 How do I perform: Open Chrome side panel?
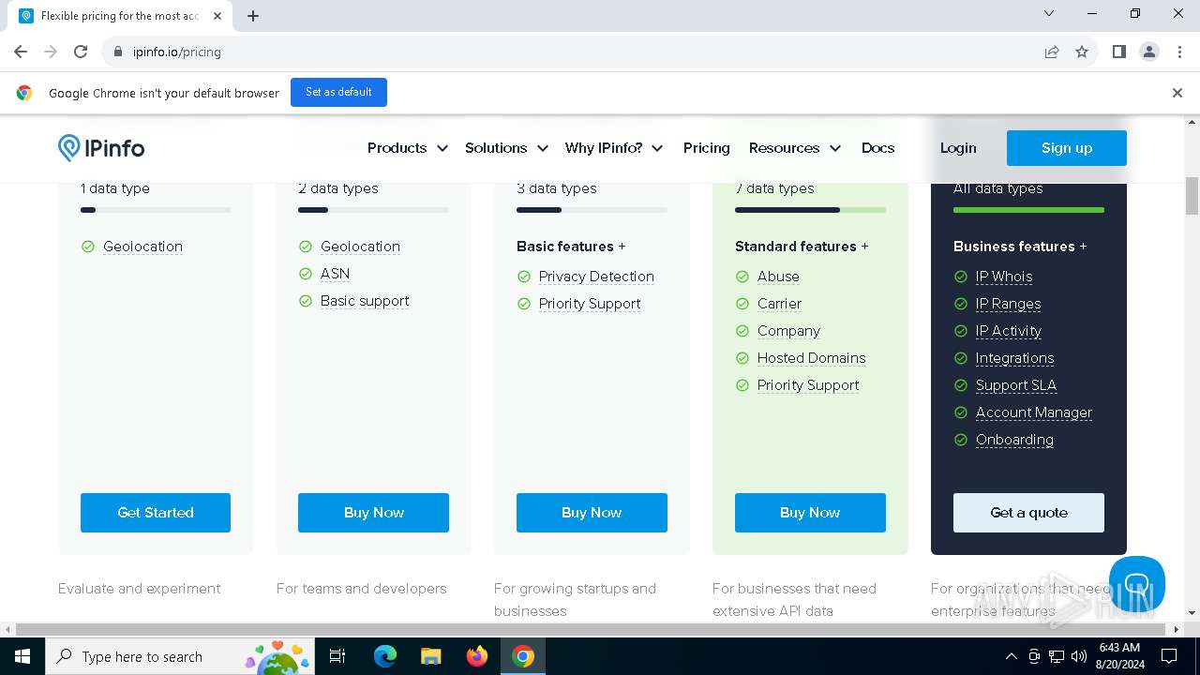click(1118, 52)
